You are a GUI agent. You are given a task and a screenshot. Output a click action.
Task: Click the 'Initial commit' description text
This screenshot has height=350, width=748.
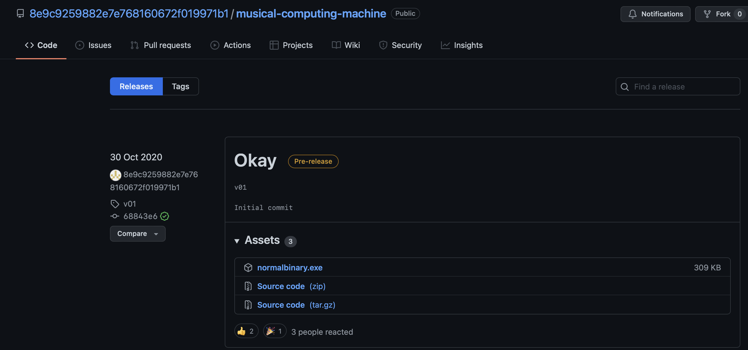point(263,208)
